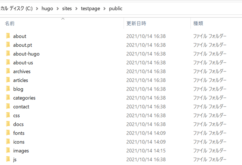Select the docs folder icon
The image size is (242, 165).
8,124
